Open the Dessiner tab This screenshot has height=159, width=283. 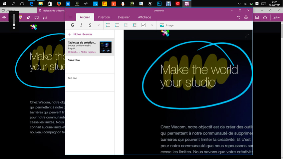pyautogui.click(x=124, y=17)
